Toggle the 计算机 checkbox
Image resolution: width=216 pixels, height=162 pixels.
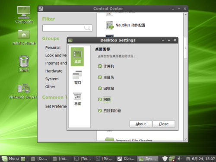pyautogui.click(x=100, y=66)
